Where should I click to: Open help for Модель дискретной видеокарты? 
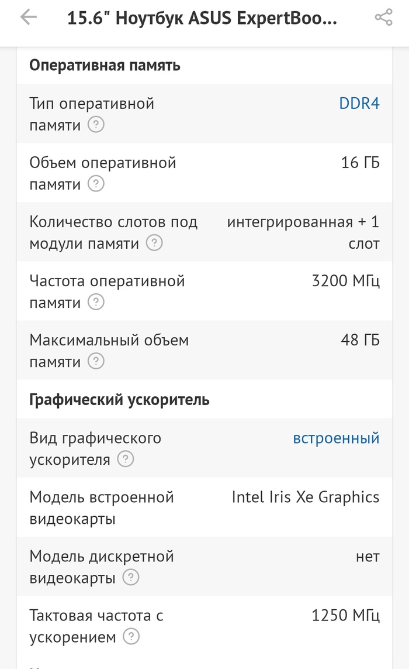(x=131, y=578)
